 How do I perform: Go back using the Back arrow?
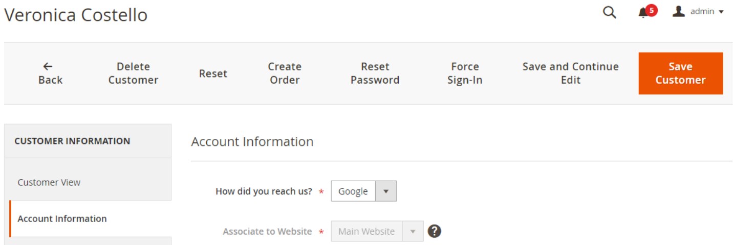50,73
